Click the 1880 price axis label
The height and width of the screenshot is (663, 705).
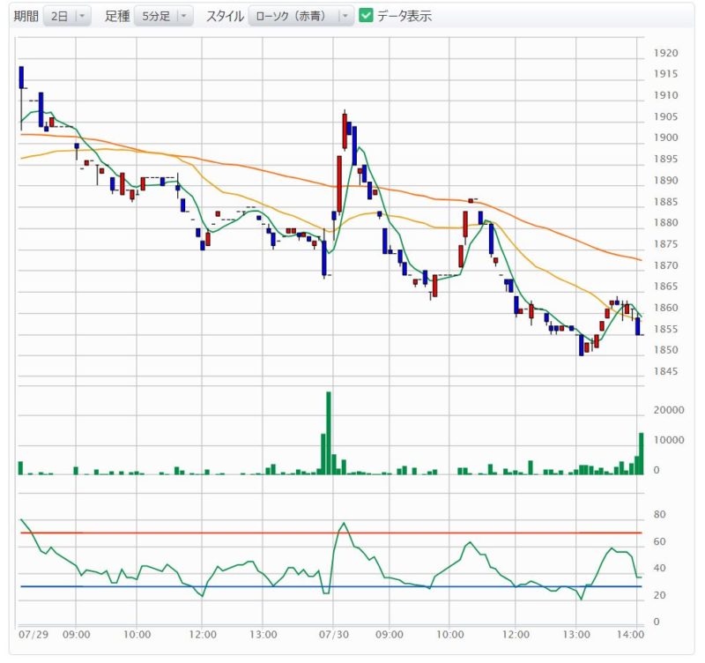coord(665,222)
